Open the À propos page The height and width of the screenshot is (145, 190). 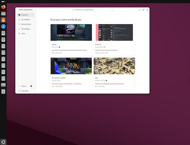point(24,91)
